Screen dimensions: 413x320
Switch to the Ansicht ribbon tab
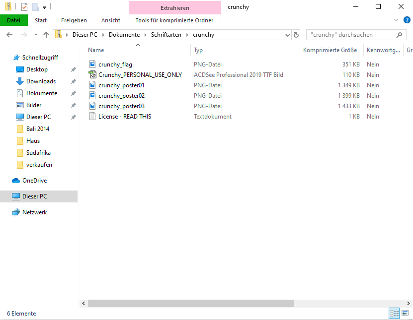point(111,20)
